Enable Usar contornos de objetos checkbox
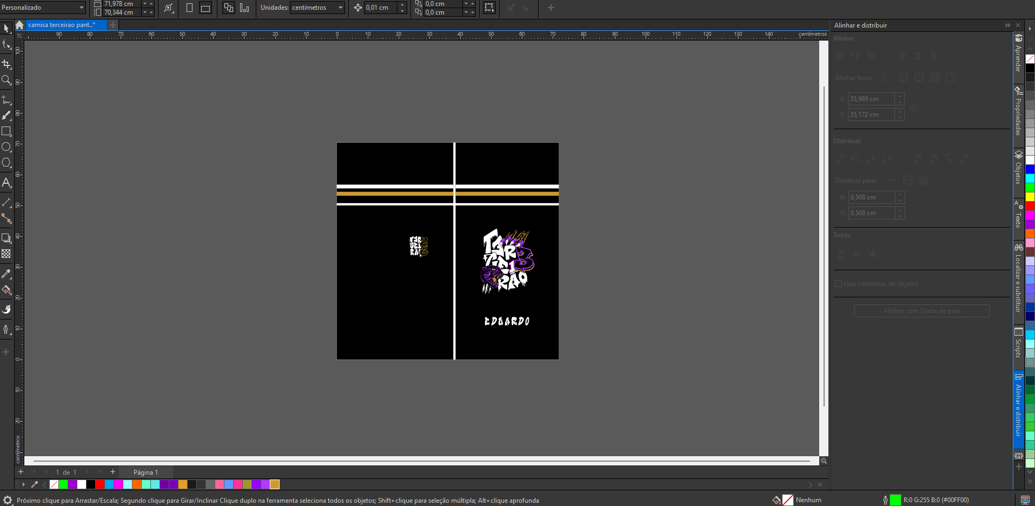Image resolution: width=1035 pixels, height=506 pixels. coord(838,284)
